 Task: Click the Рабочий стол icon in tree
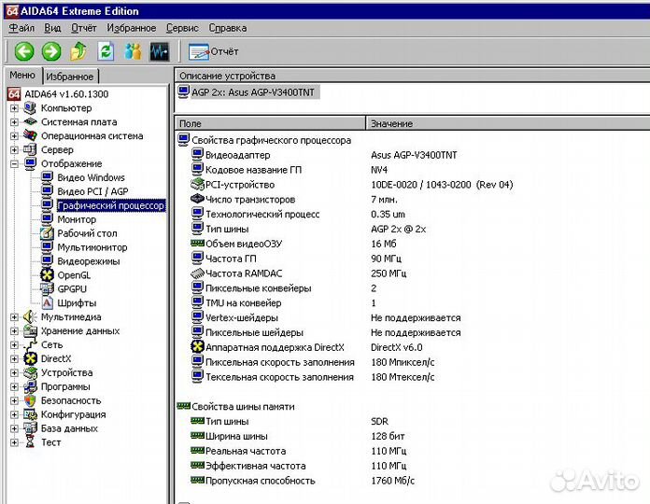tap(47, 233)
